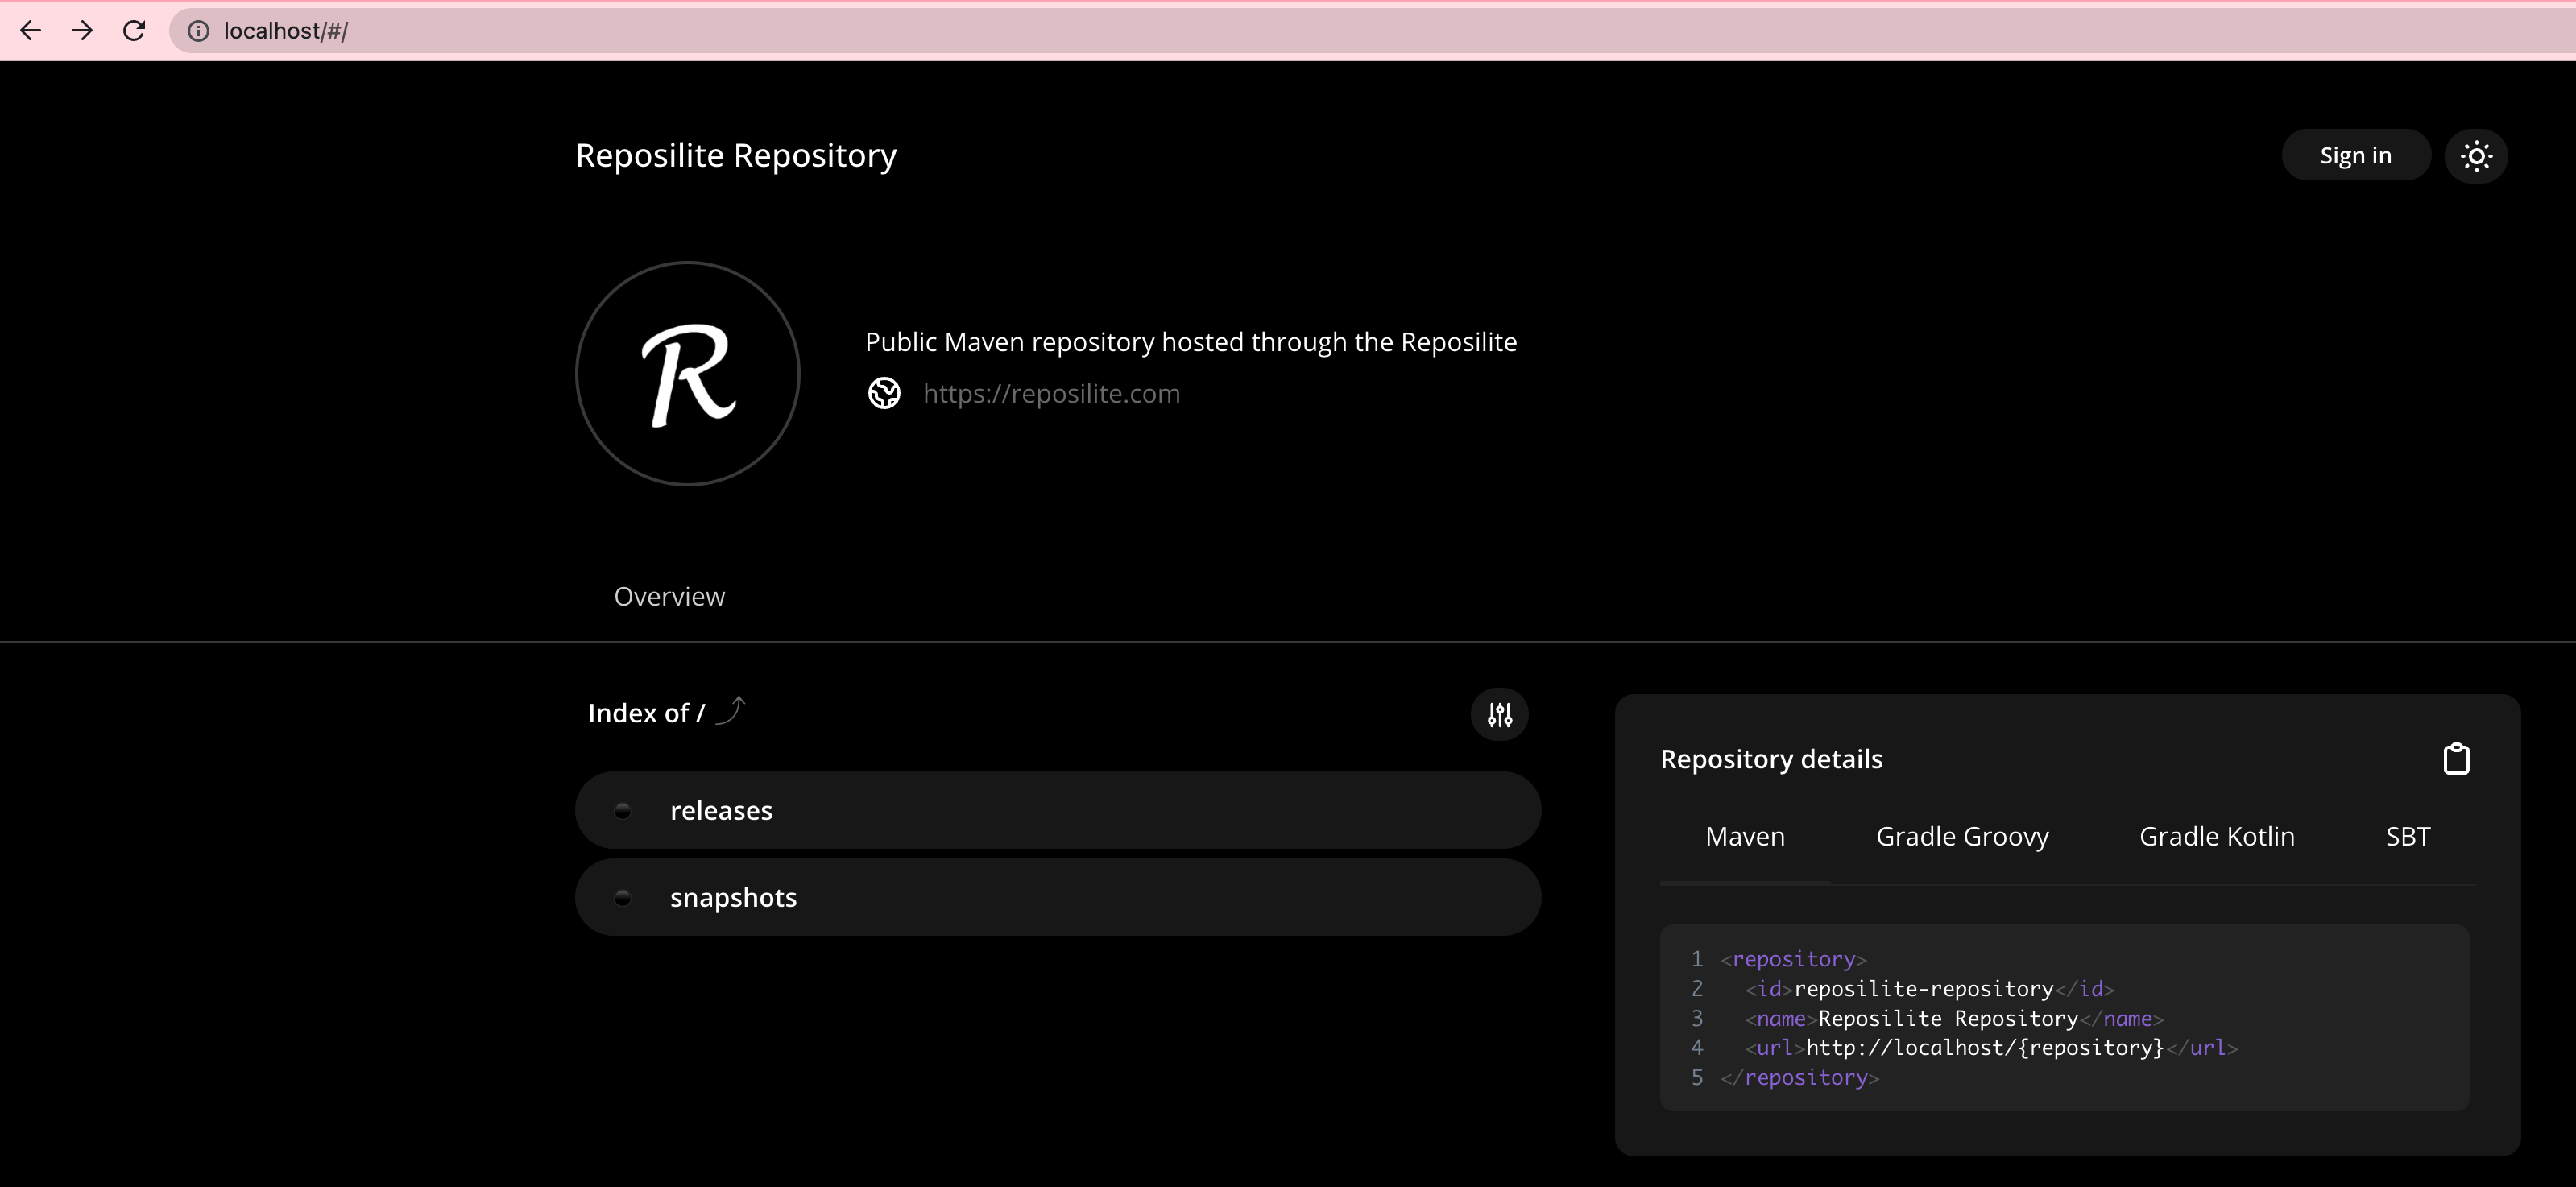Click the Sign in button
2576x1187 pixels.
click(2356, 155)
